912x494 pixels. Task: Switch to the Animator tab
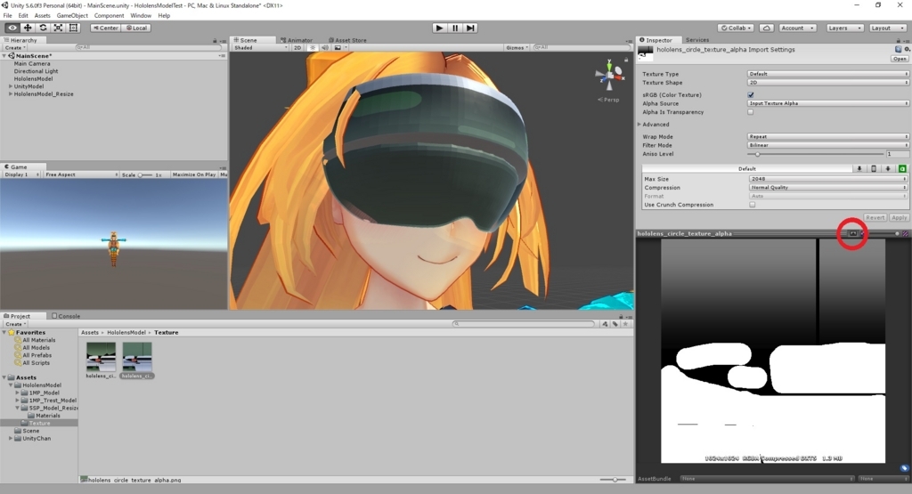(x=297, y=40)
